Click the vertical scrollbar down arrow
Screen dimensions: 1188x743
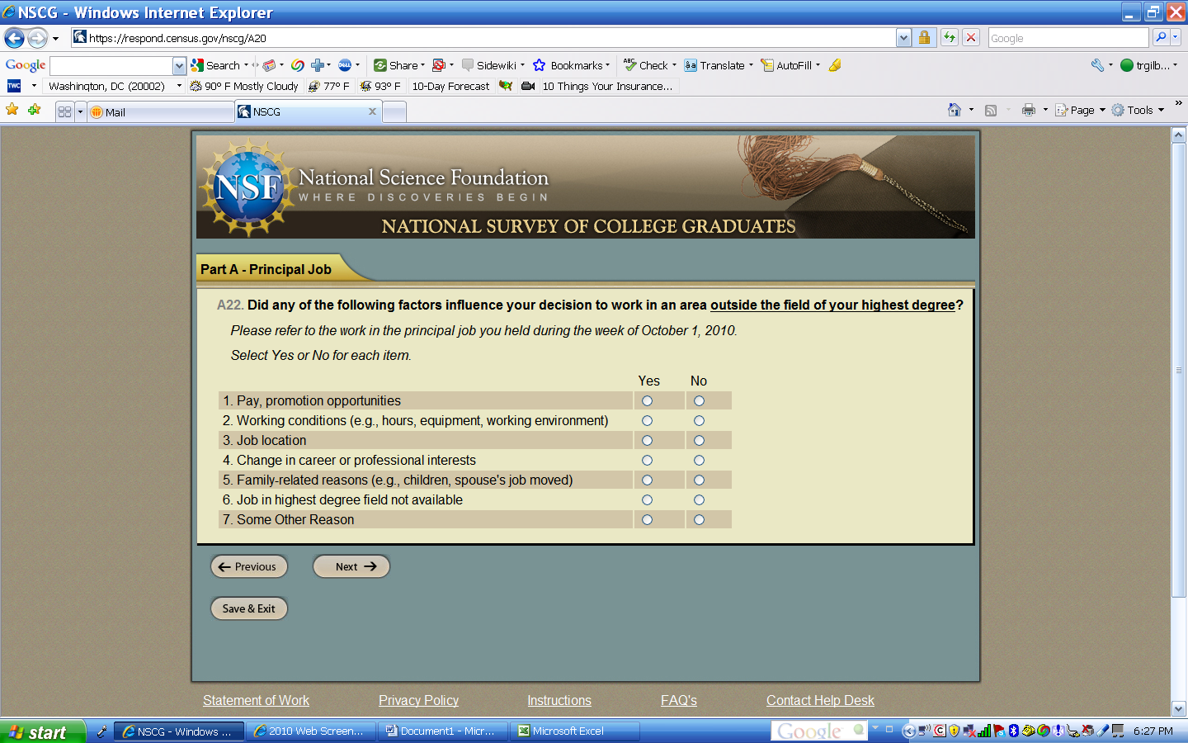tap(1178, 708)
